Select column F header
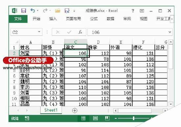The width and height of the screenshot is (181, 127). click(143, 42)
